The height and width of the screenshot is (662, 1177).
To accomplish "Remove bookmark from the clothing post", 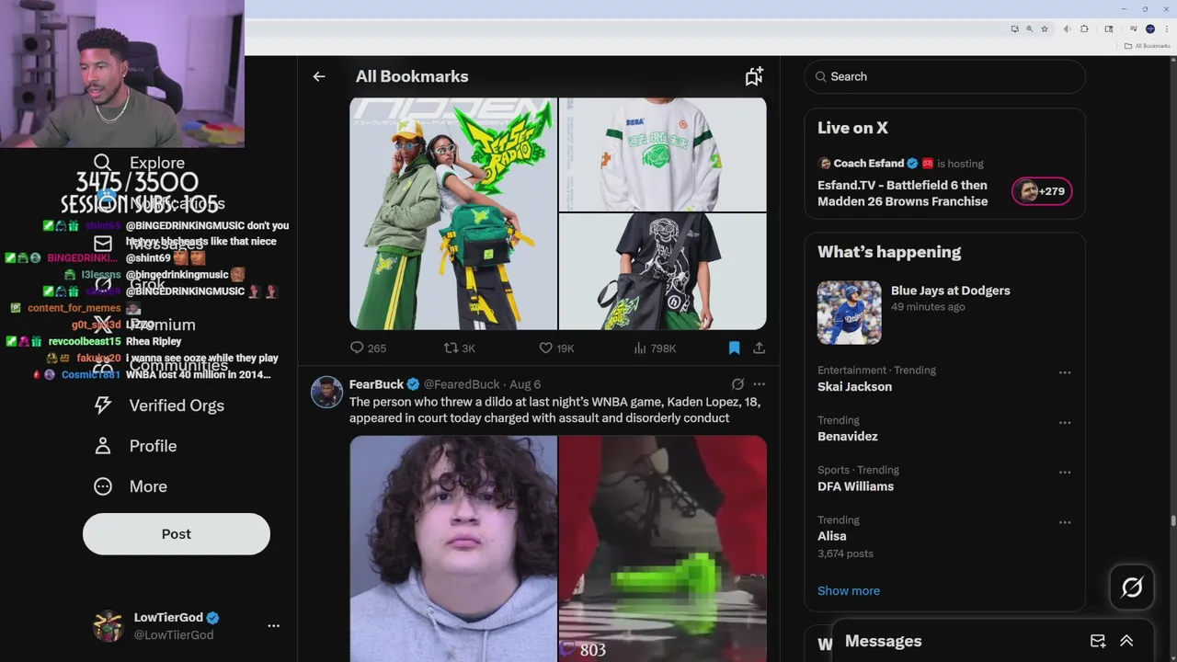I will tap(734, 348).
